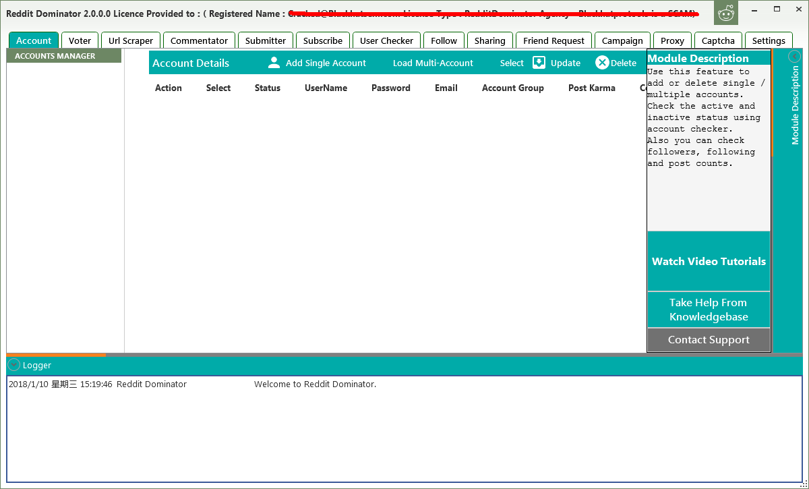809x489 pixels.
Task: Maximize the Reddit Dominator window
Action: click(x=777, y=9)
